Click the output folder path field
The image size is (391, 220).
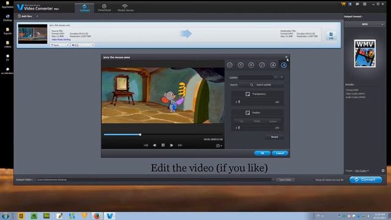pos(153,180)
